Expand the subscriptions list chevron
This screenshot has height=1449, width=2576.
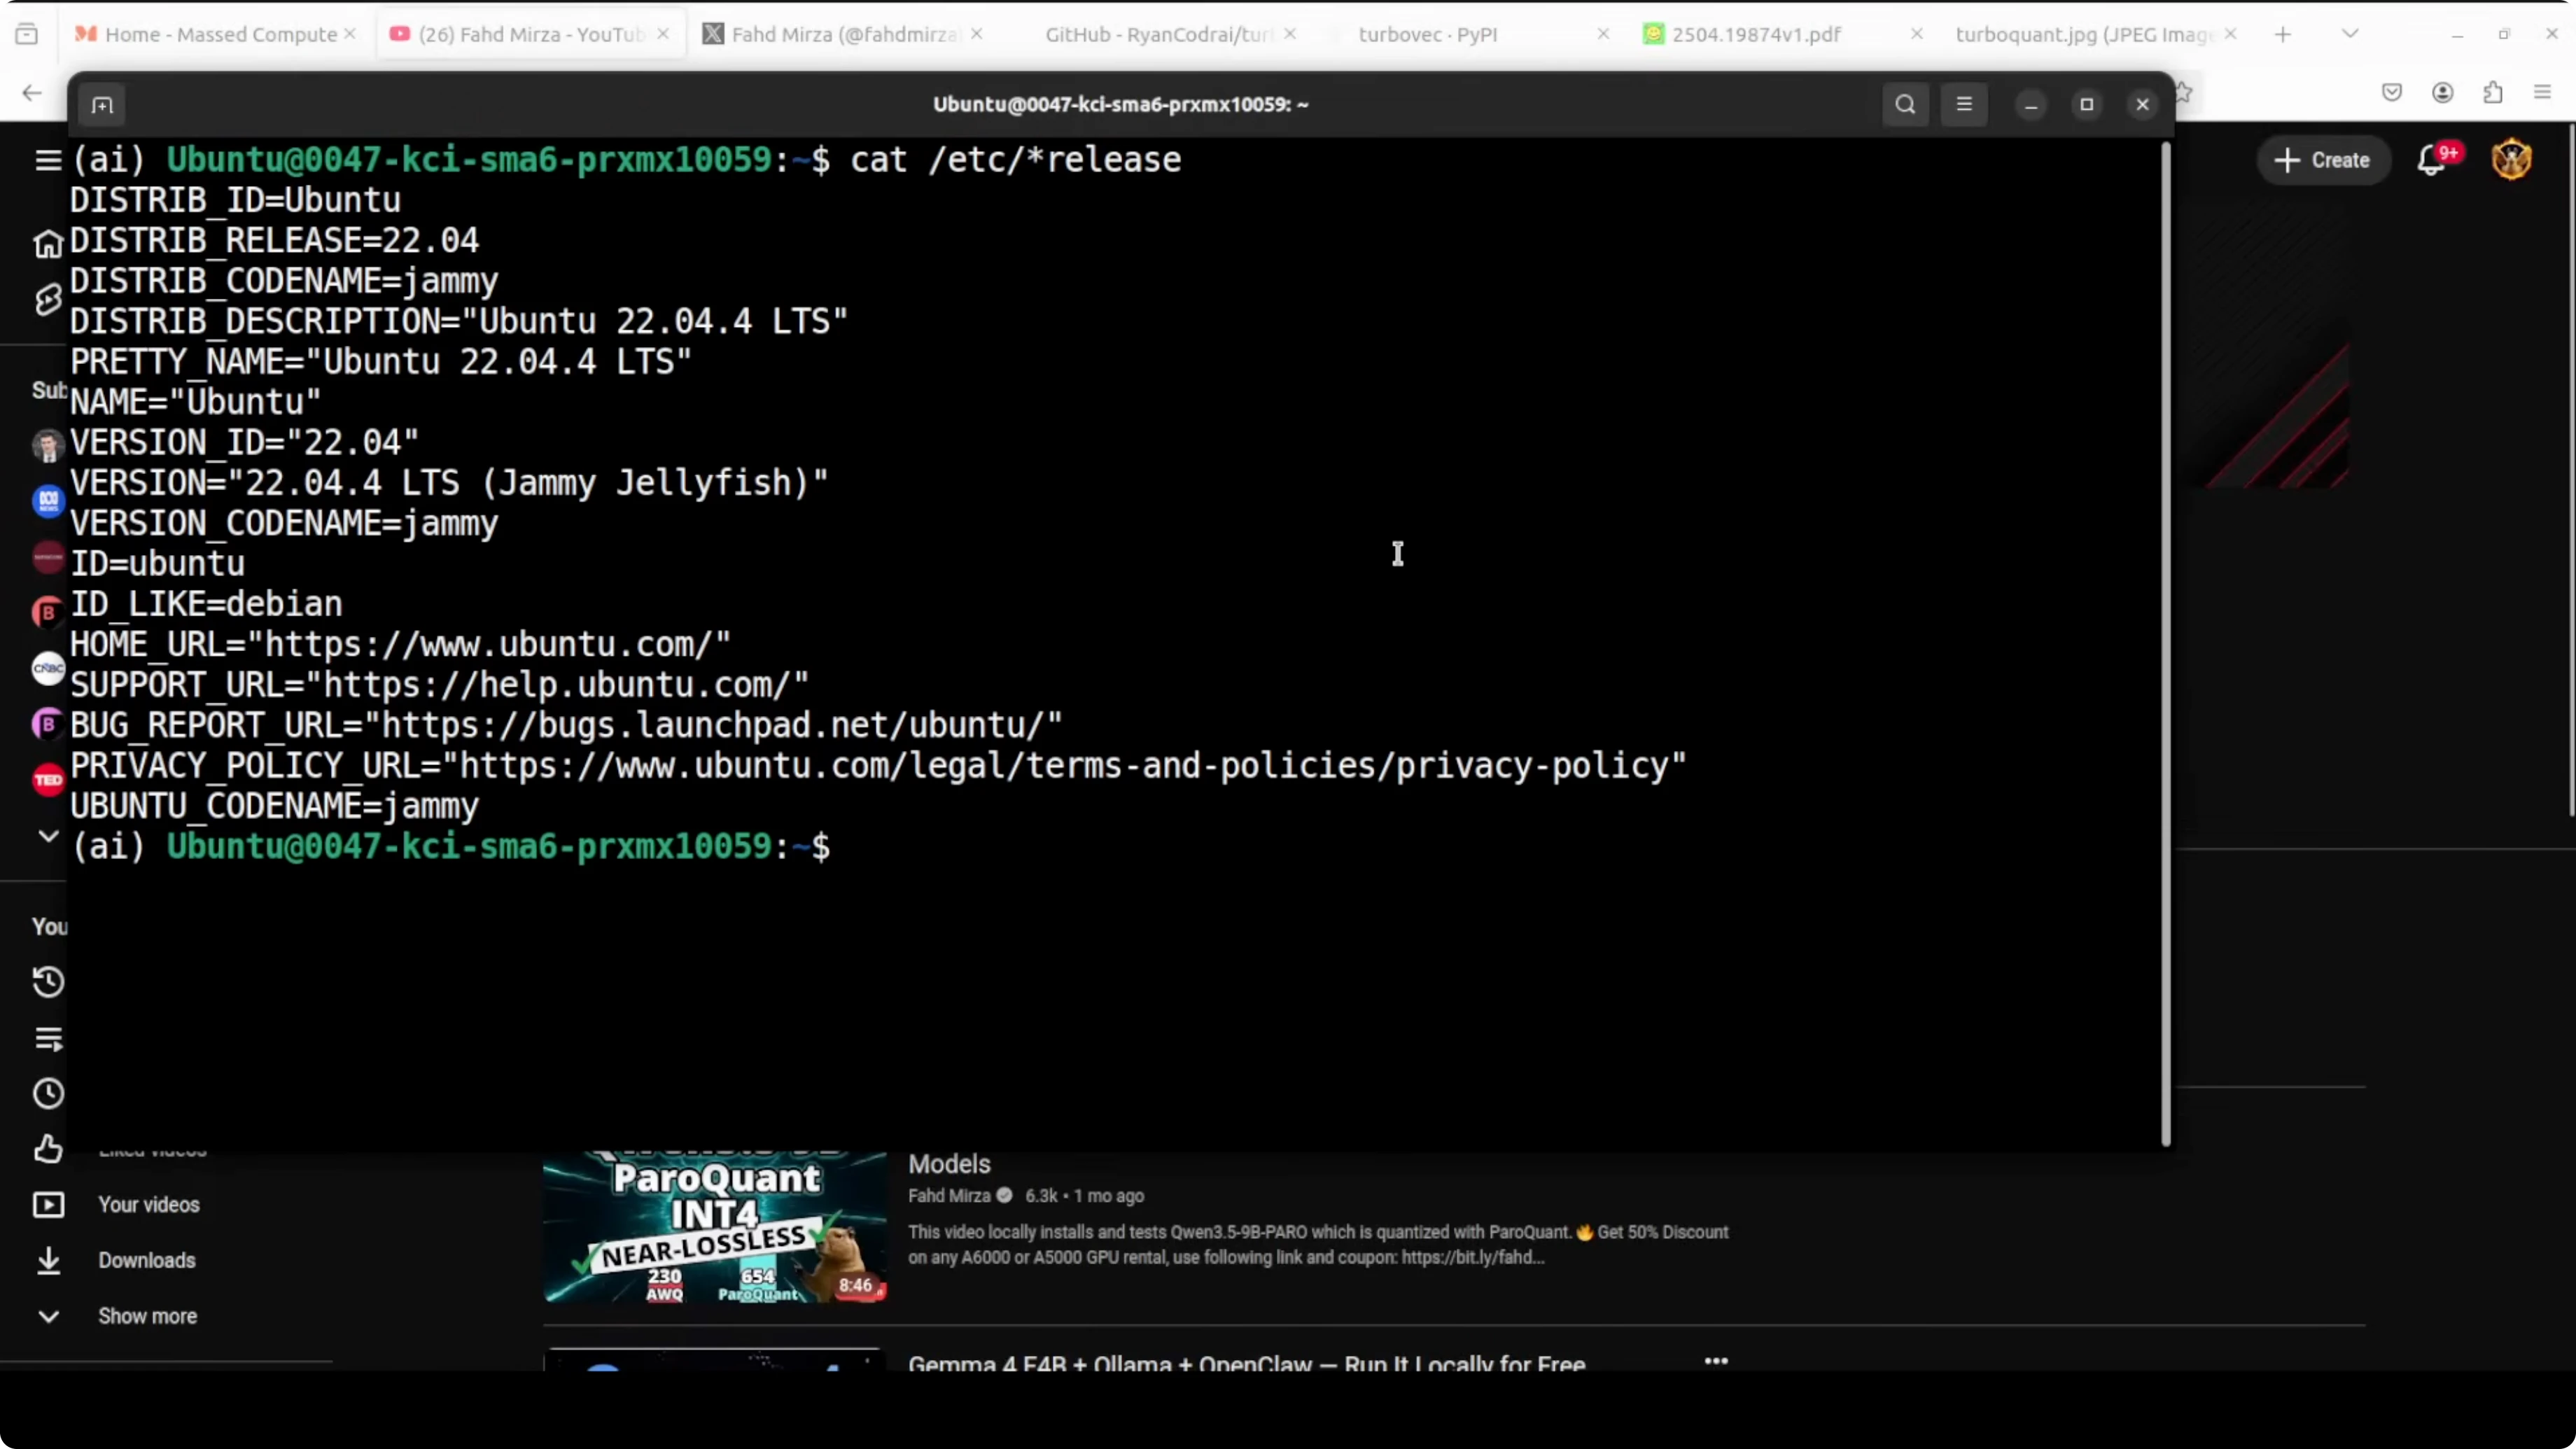pos(48,836)
